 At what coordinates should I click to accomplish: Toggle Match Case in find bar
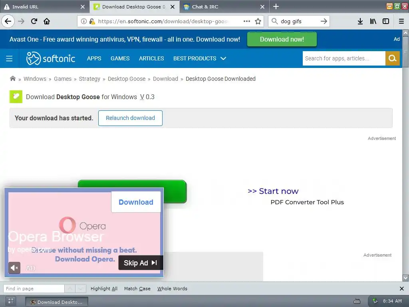(x=137, y=289)
